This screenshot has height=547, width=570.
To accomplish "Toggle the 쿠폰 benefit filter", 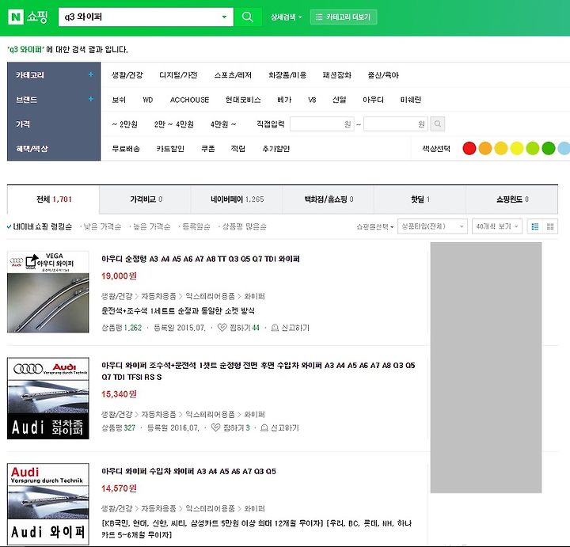I will click(x=208, y=149).
